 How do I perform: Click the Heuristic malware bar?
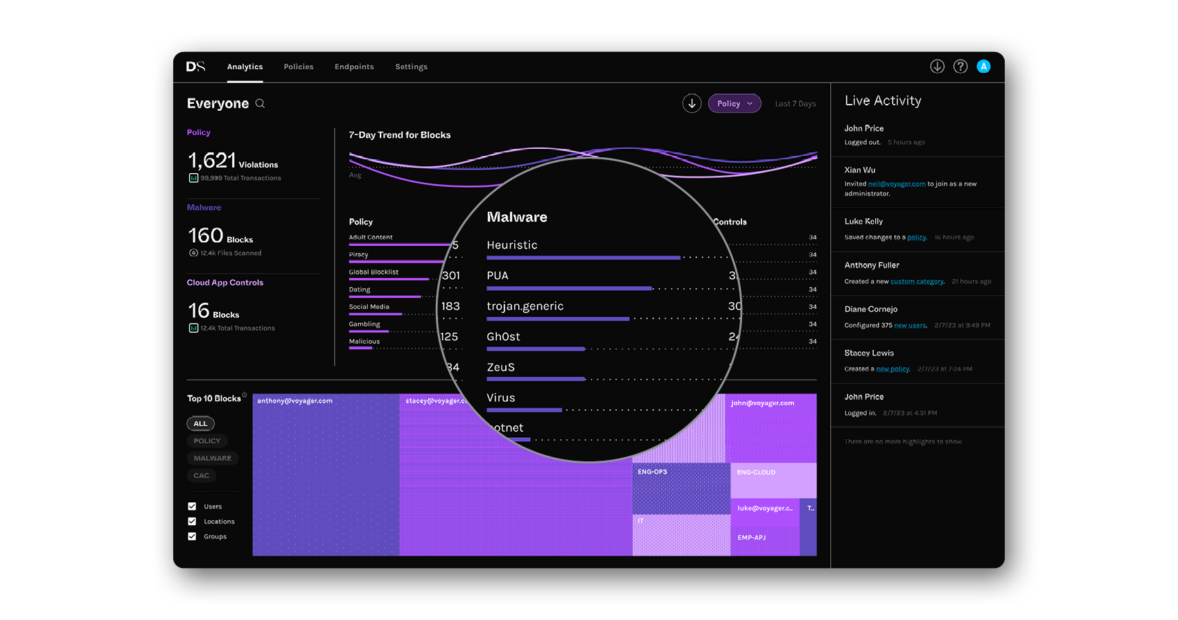(583, 257)
